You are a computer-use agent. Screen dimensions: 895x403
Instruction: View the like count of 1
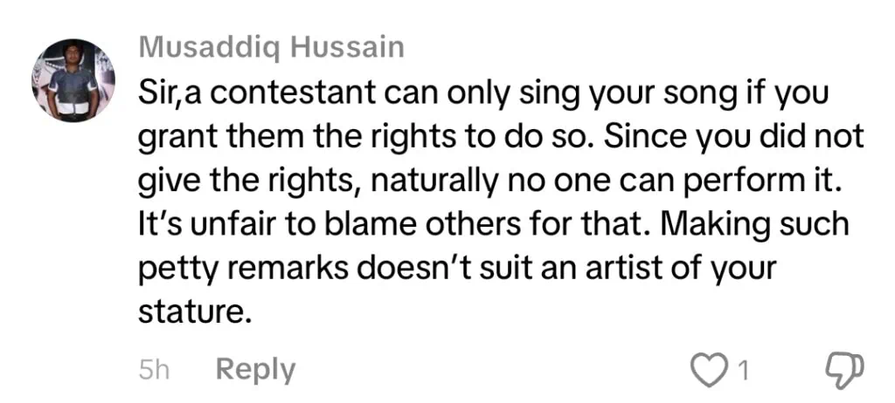pyautogui.click(x=743, y=372)
